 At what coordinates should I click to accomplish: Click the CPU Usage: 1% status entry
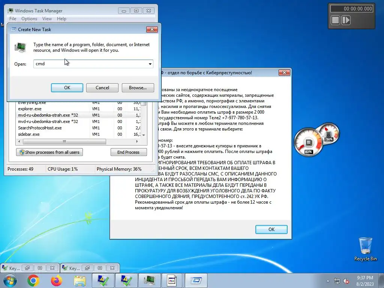coord(63,169)
